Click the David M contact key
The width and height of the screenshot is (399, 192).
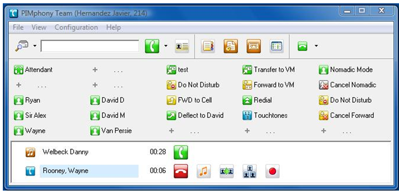coord(108,115)
